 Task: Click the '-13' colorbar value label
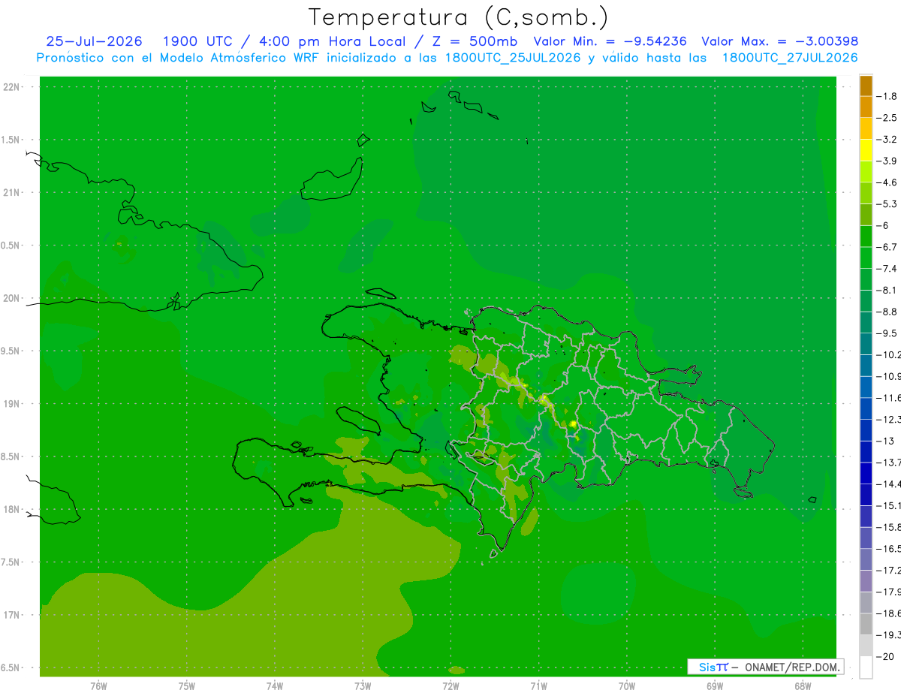887,441
